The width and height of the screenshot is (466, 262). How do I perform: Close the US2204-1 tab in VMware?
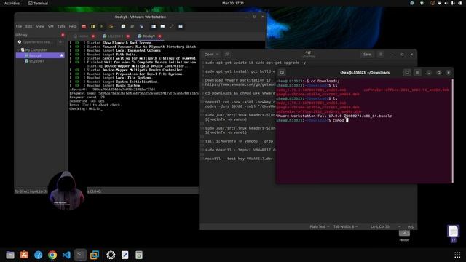(128, 36)
